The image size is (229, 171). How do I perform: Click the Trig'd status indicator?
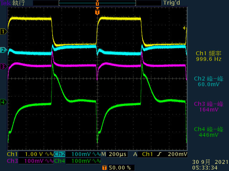click(172, 3)
